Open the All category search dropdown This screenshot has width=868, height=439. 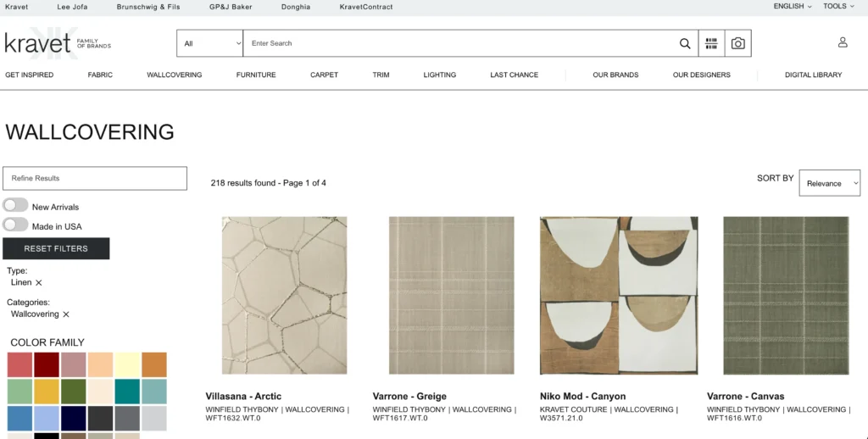tap(210, 43)
